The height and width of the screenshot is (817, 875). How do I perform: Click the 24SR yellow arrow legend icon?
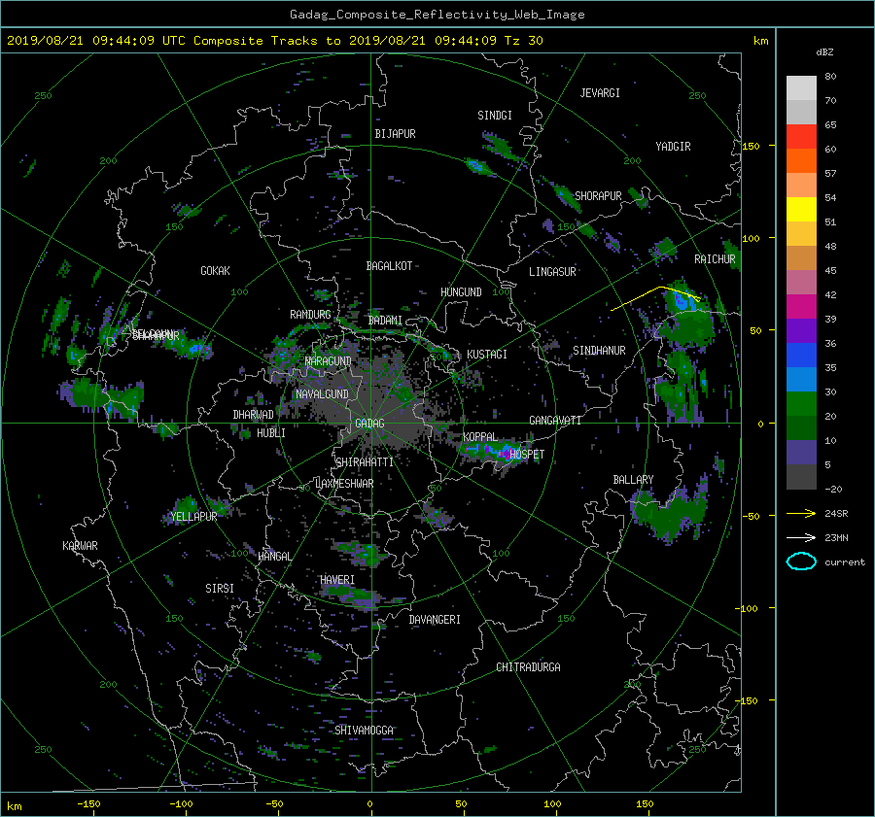tap(801, 513)
